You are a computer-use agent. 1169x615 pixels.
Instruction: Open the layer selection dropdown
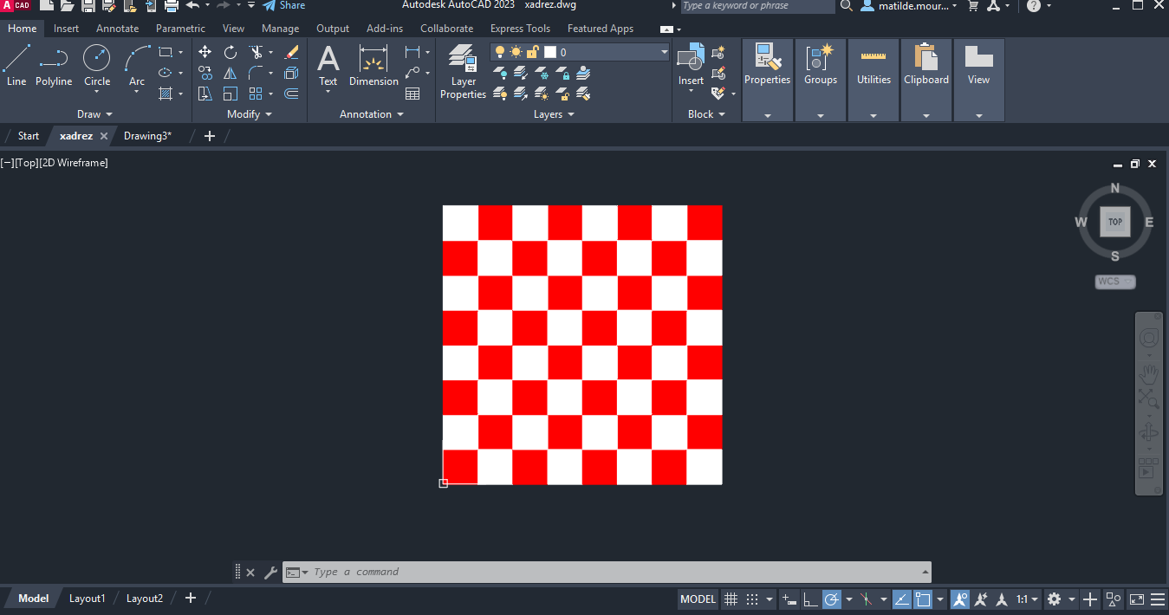tap(665, 52)
